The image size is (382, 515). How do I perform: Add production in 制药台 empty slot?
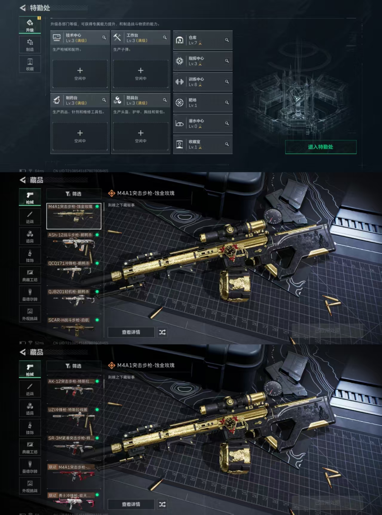click(x=80, y=136)
